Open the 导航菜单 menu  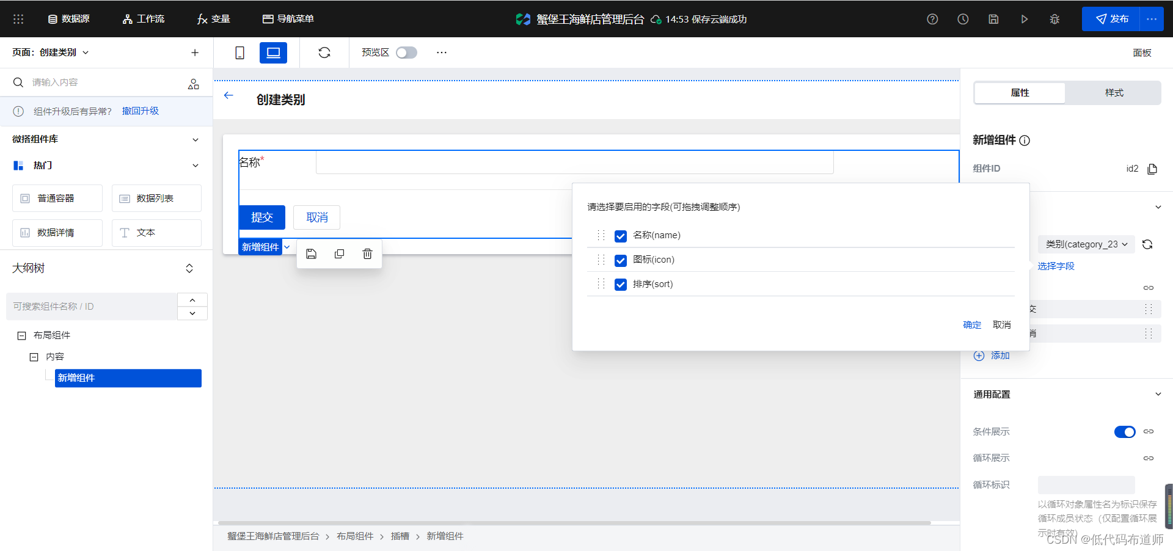[288, 19]
